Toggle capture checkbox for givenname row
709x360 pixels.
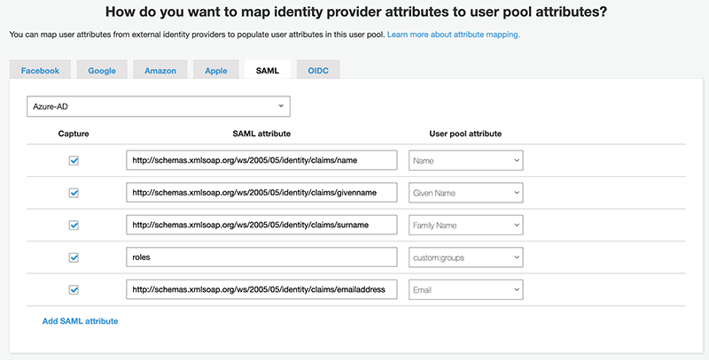(x=74, y=193)
